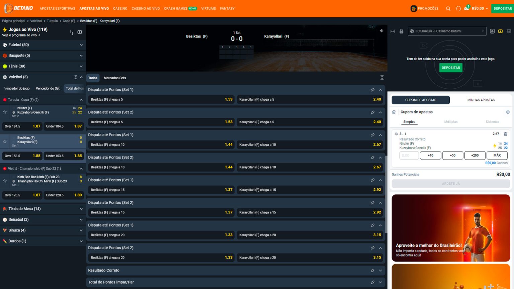Favorite the Kinh Bac Bac Ninh match star

pos(5,181)
